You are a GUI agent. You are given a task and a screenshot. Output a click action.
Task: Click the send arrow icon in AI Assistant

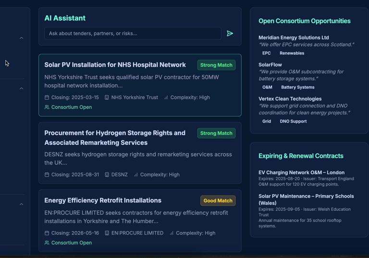(x=230, y=34)
